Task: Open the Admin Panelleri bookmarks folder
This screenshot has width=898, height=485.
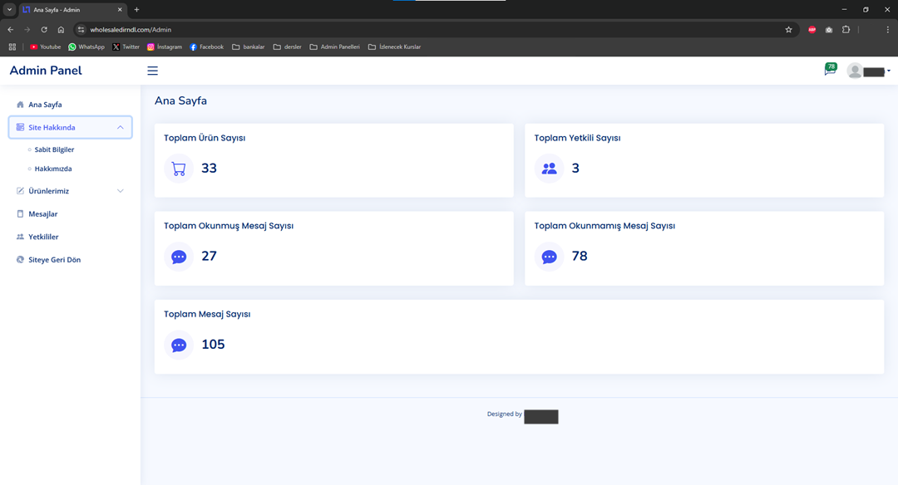Action: point(334,47)
